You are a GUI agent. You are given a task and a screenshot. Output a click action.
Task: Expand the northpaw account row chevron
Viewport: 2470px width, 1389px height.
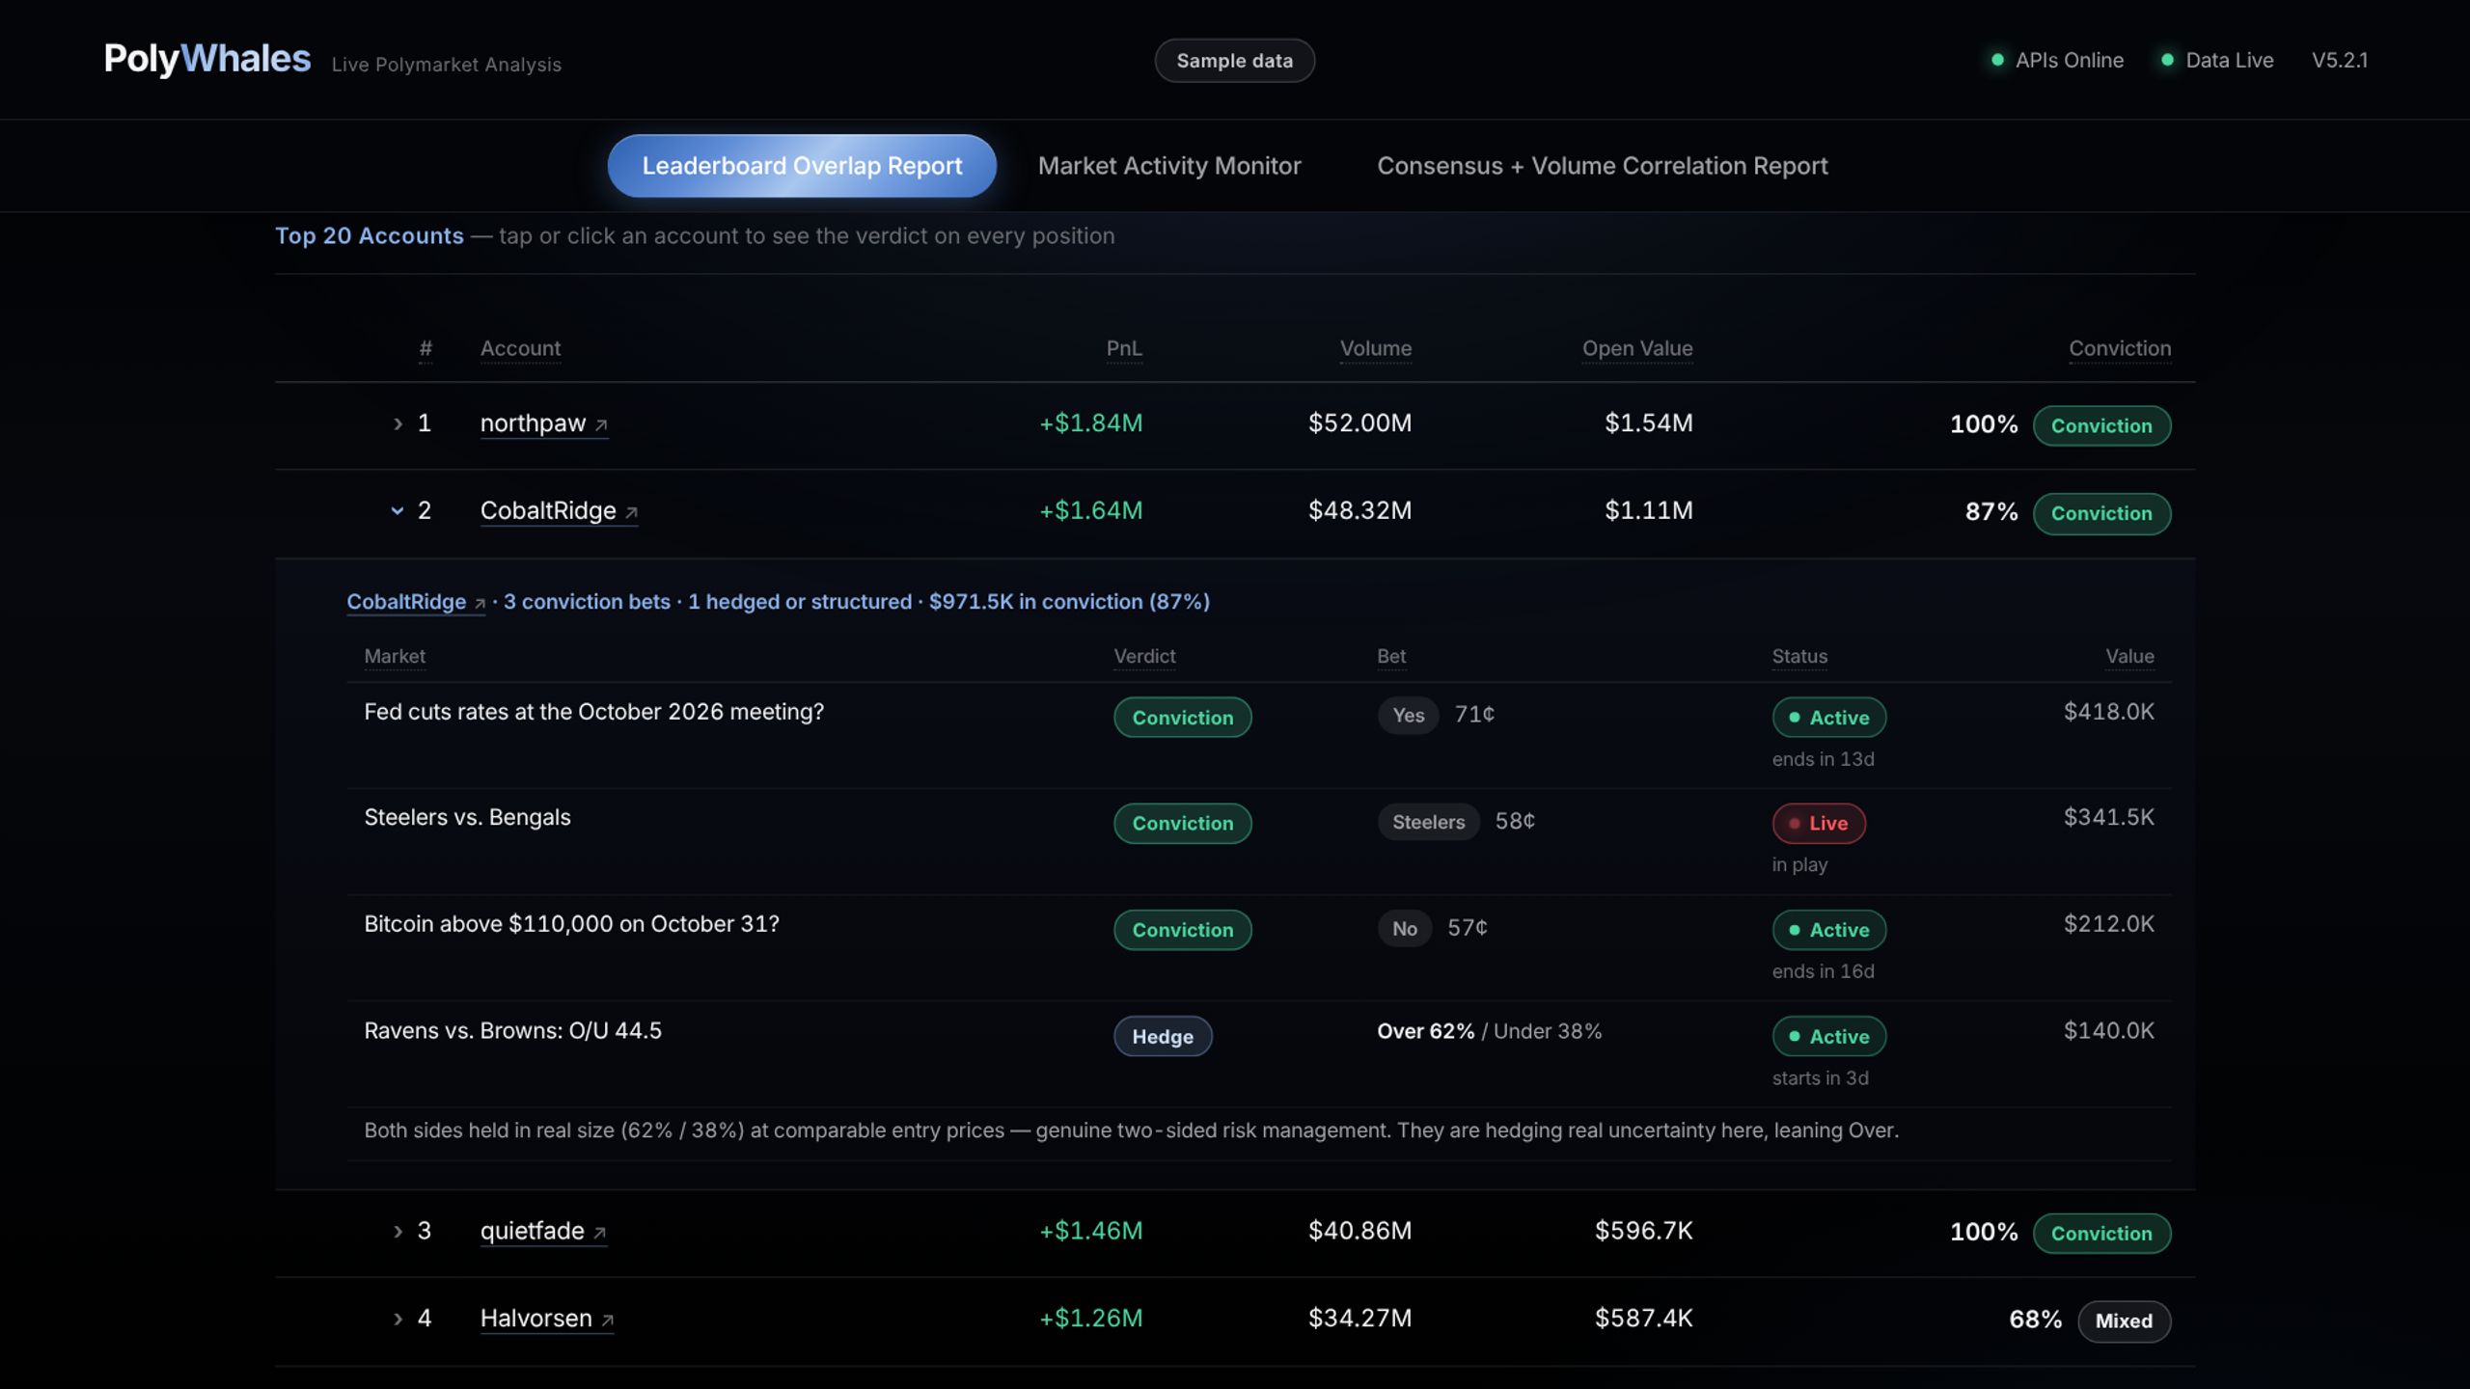pos(398,423)
